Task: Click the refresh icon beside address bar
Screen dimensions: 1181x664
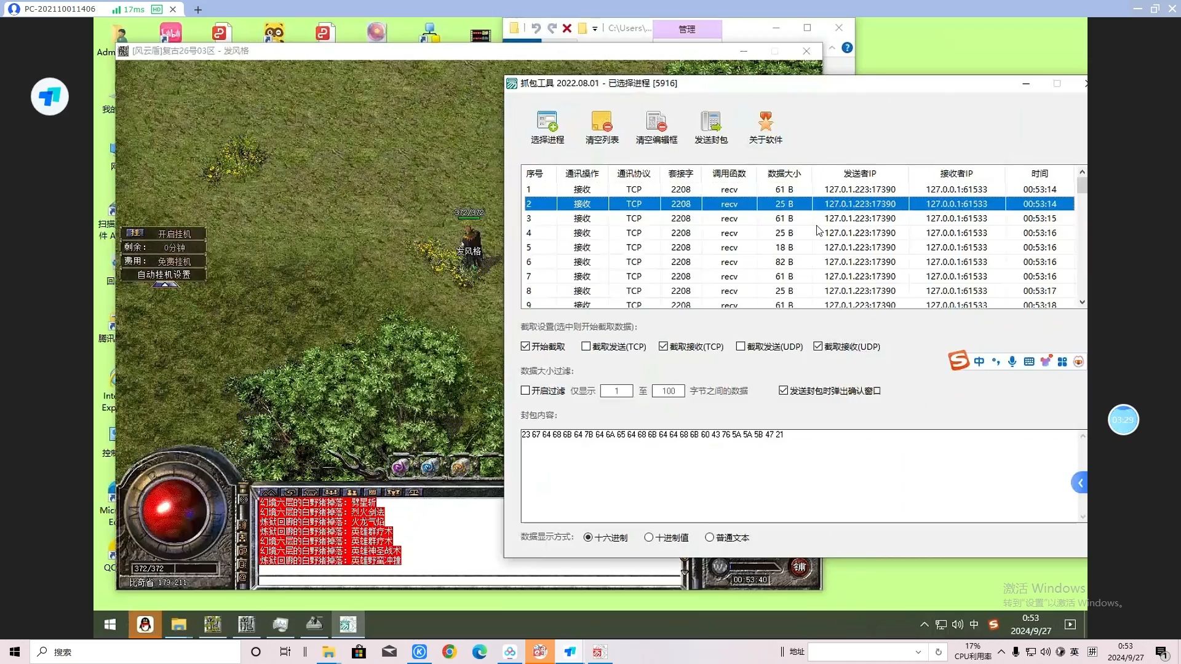Action: click(938, 652)
